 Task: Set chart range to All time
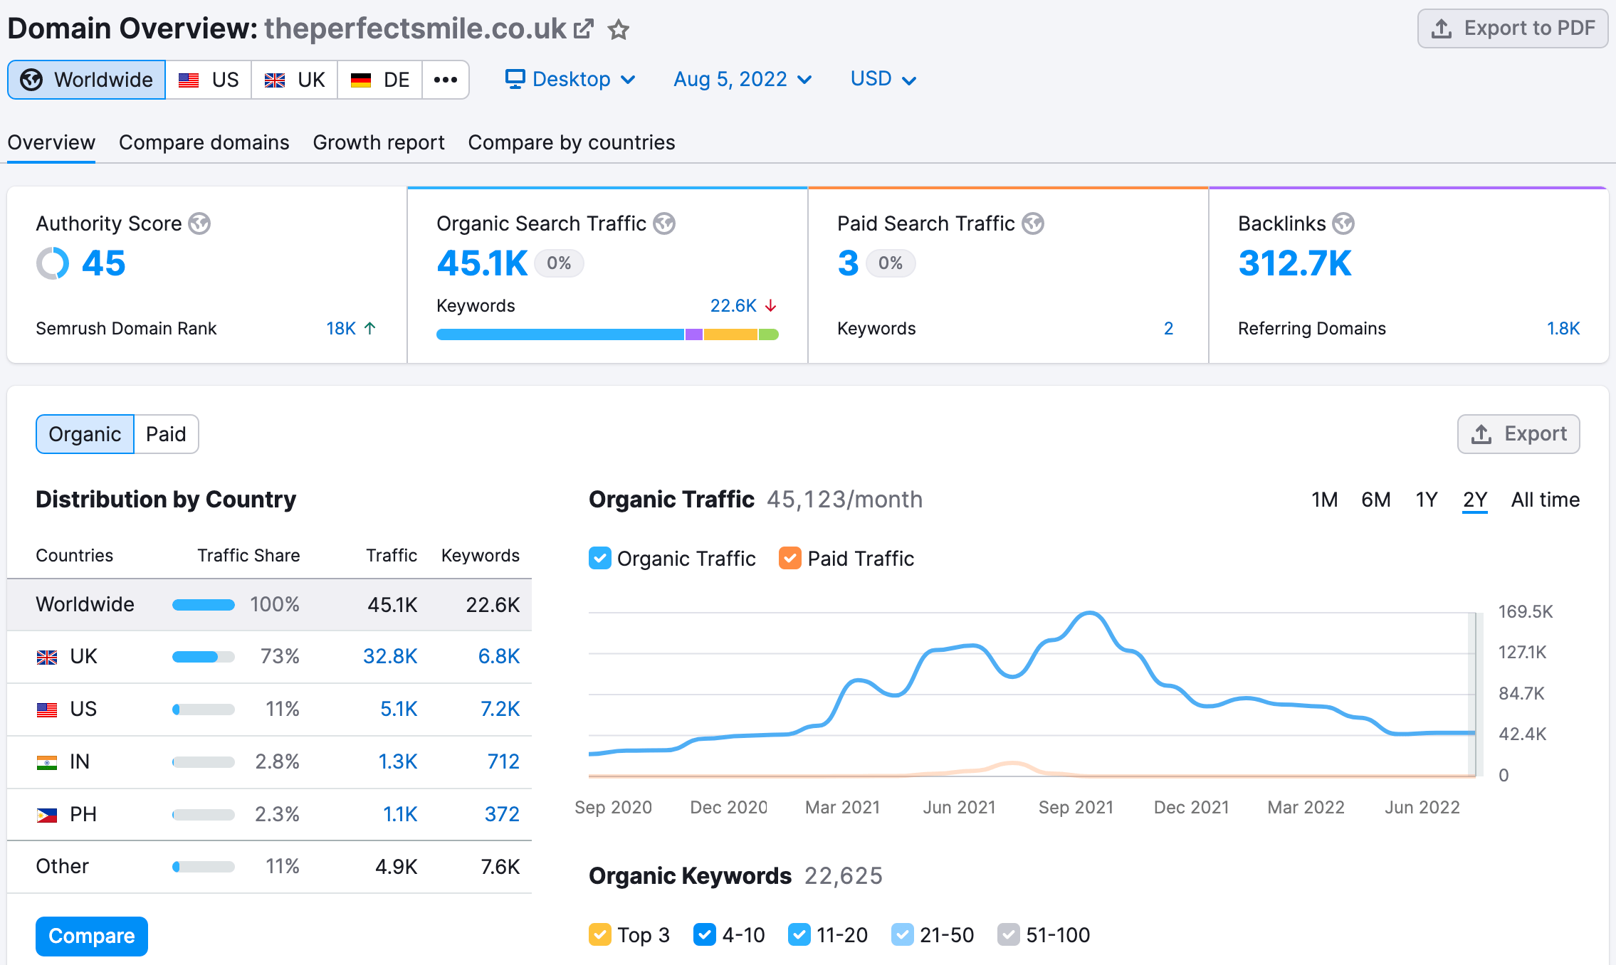click(x=1546, y=500)
